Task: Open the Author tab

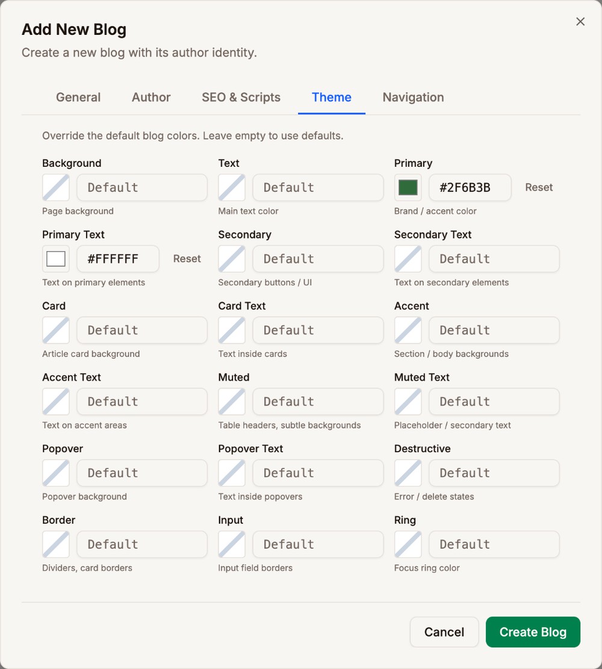Action: pyautogui.click(x=151, y=98)
